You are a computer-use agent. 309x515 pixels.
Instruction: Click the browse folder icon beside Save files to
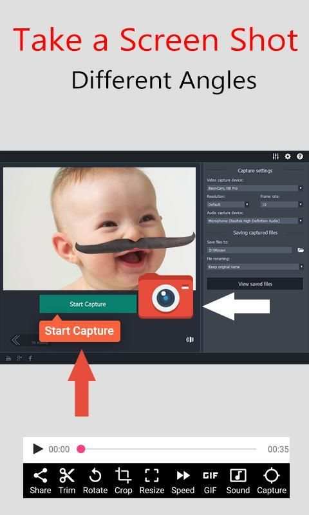[x=301, y=250]
